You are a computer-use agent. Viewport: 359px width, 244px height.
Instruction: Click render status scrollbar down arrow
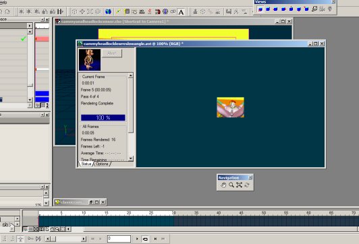click(x=130, y=158)
